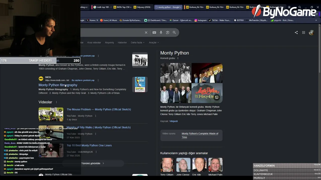Open the black-and-white group photo result thumbnail
The height and width of the screenshot is (180, 321).
[140, 60]
